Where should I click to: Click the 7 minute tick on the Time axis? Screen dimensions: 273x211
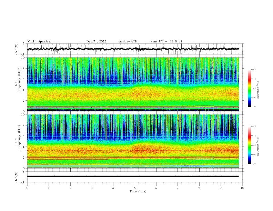tap(178, 188)
